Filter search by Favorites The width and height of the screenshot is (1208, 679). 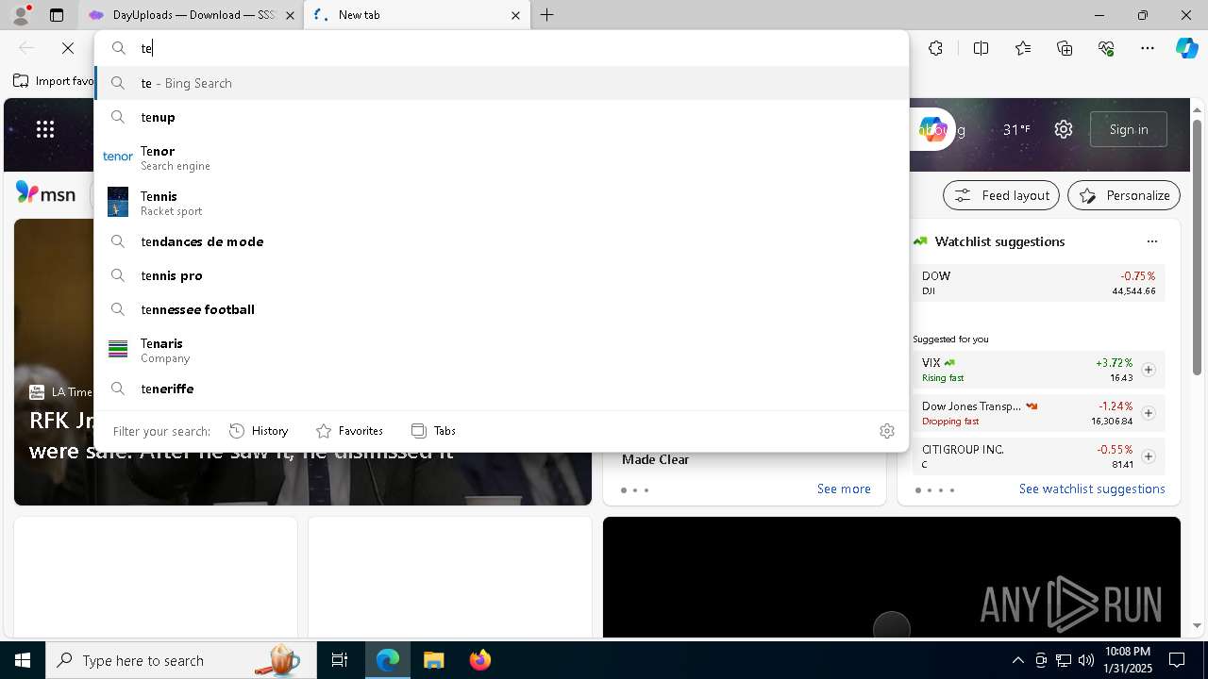click(349, 431)
